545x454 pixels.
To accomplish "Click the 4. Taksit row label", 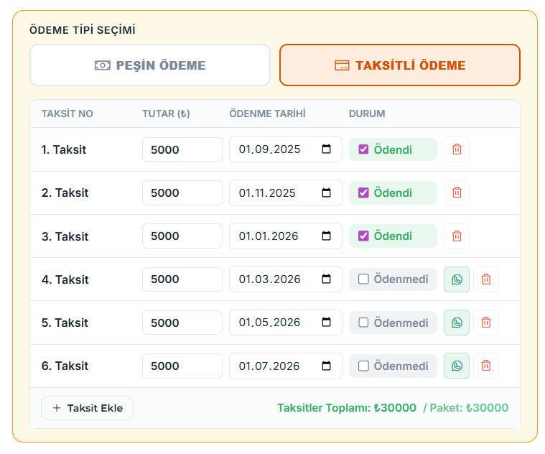I will click(x=65, y=279).
